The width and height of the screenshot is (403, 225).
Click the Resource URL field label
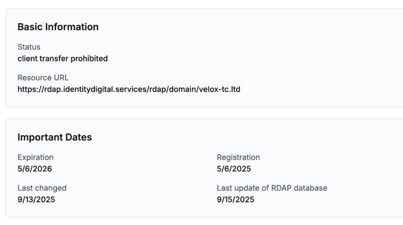(x=43, y=78)
